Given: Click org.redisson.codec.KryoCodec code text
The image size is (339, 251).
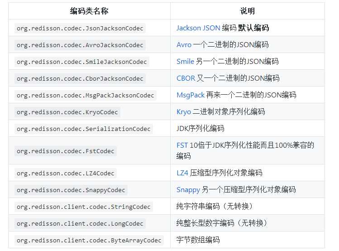Looking at the screenshot, I should 67,112.
